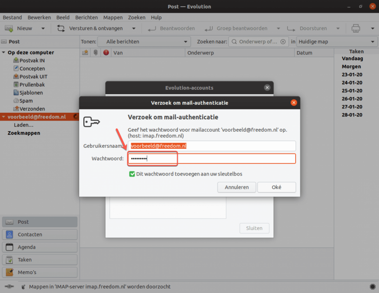Open the 'Alle berichten' filter dropdown
The height and width of the screenshot is (293, 379).
tap(144, 42)
